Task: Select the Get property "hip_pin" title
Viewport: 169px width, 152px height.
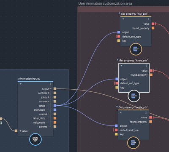Action: pyautogui.click(x=134, y=14)
